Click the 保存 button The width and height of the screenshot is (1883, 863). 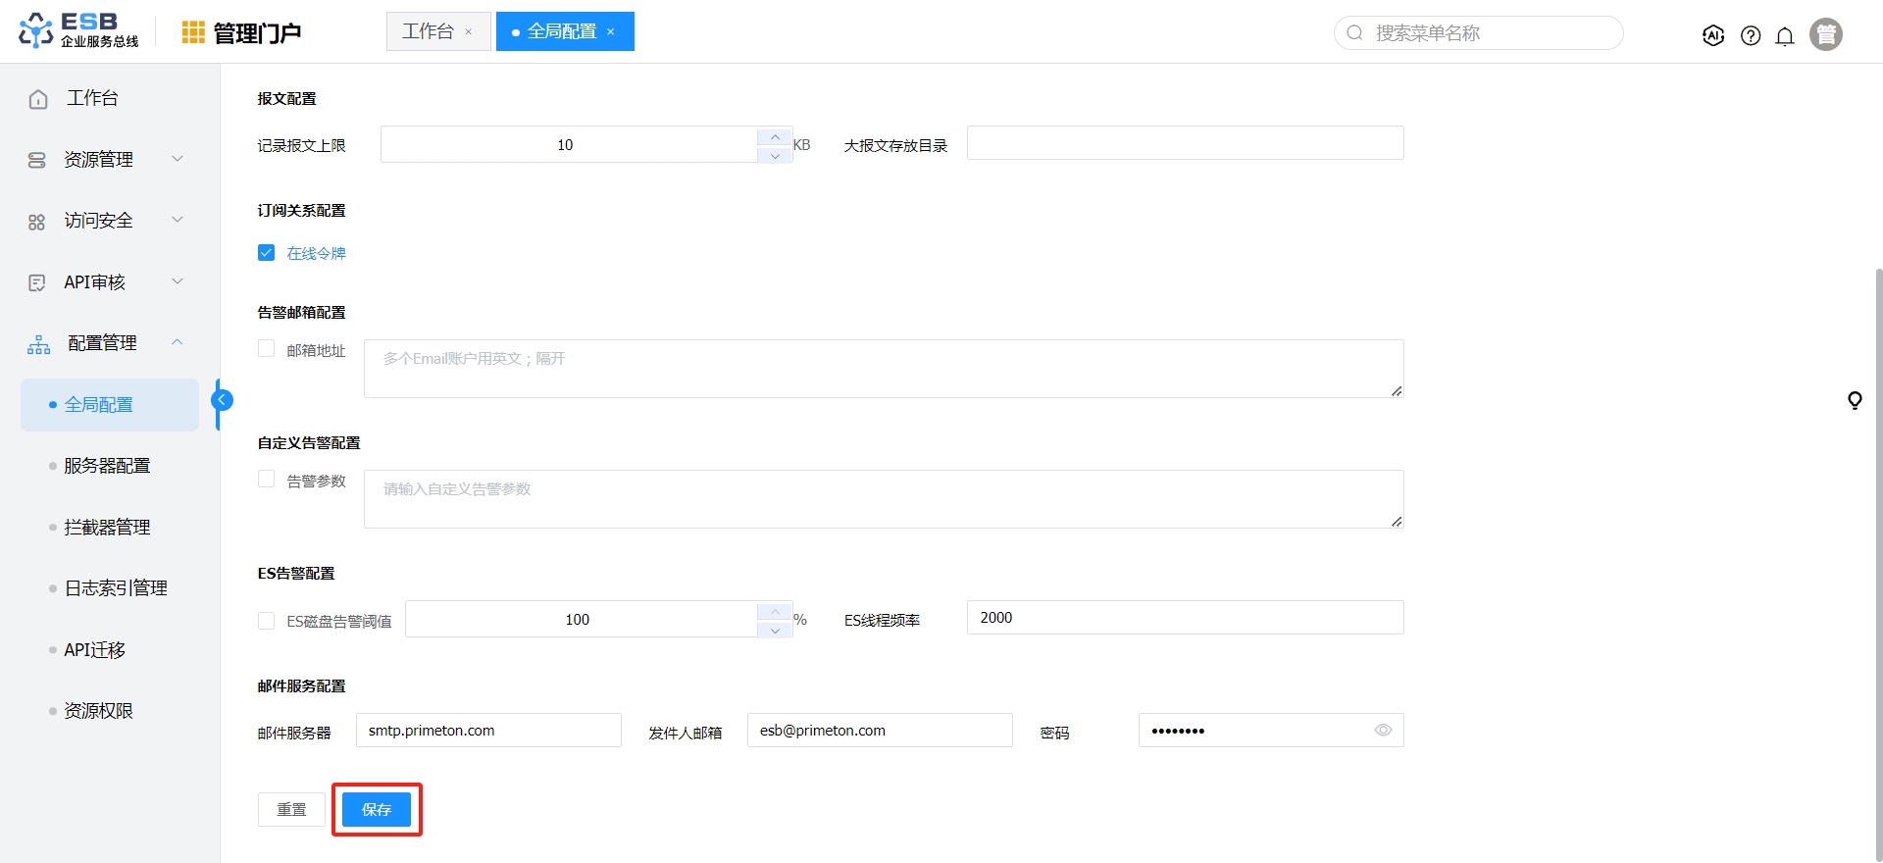377,809
